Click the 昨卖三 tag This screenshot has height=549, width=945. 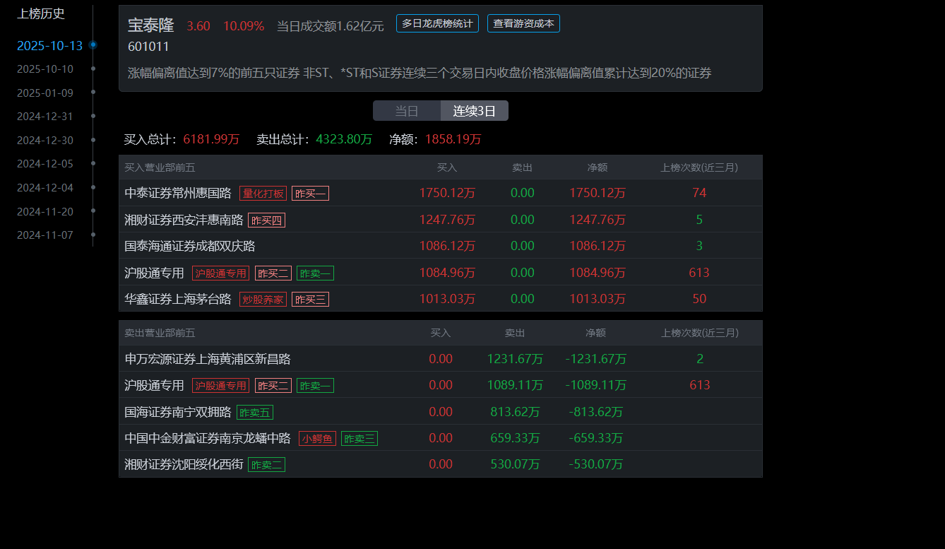pos(359,439)
